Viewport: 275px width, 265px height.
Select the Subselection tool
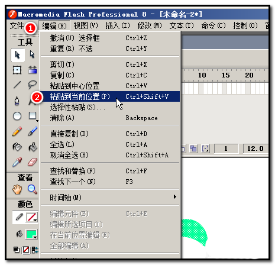[32, 54]
